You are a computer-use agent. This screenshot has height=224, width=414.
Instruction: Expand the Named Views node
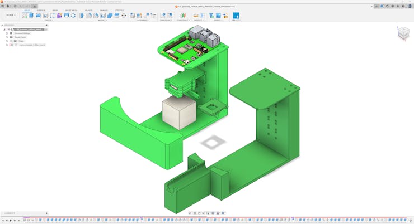(x=7, y=37)
